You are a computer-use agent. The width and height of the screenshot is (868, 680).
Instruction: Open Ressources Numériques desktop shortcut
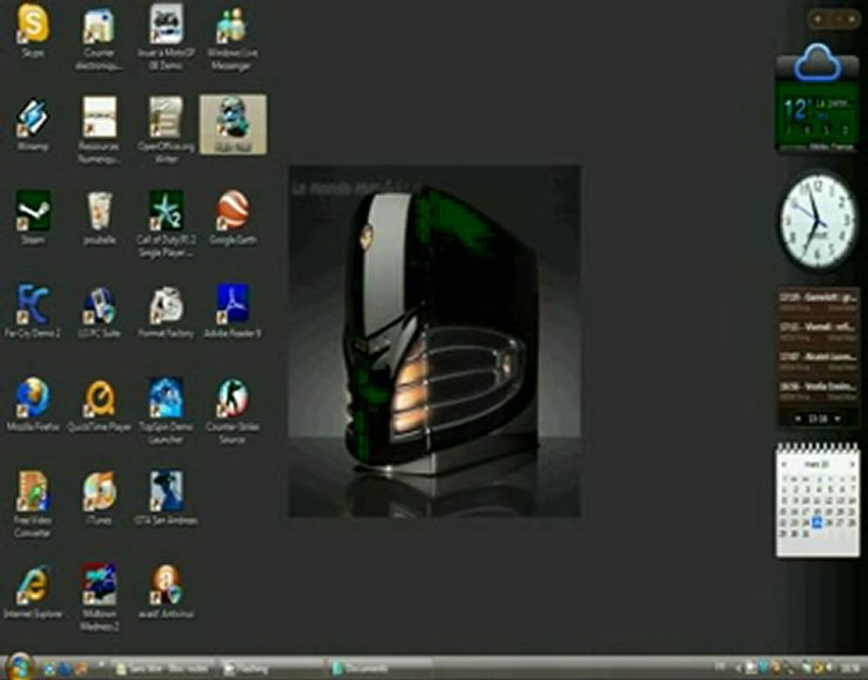tap(99, 130)
